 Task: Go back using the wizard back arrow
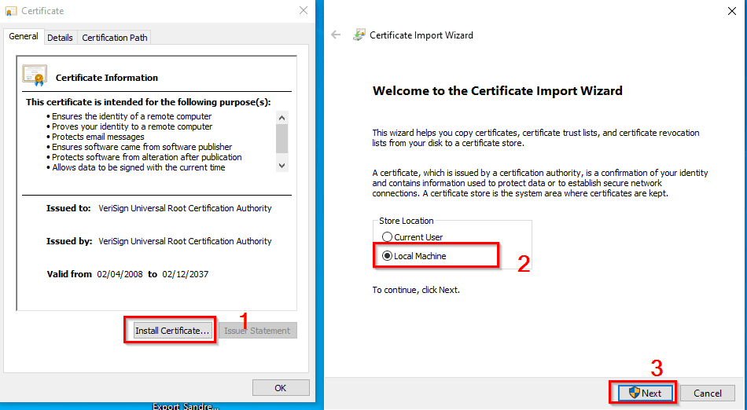click(336, 35)
